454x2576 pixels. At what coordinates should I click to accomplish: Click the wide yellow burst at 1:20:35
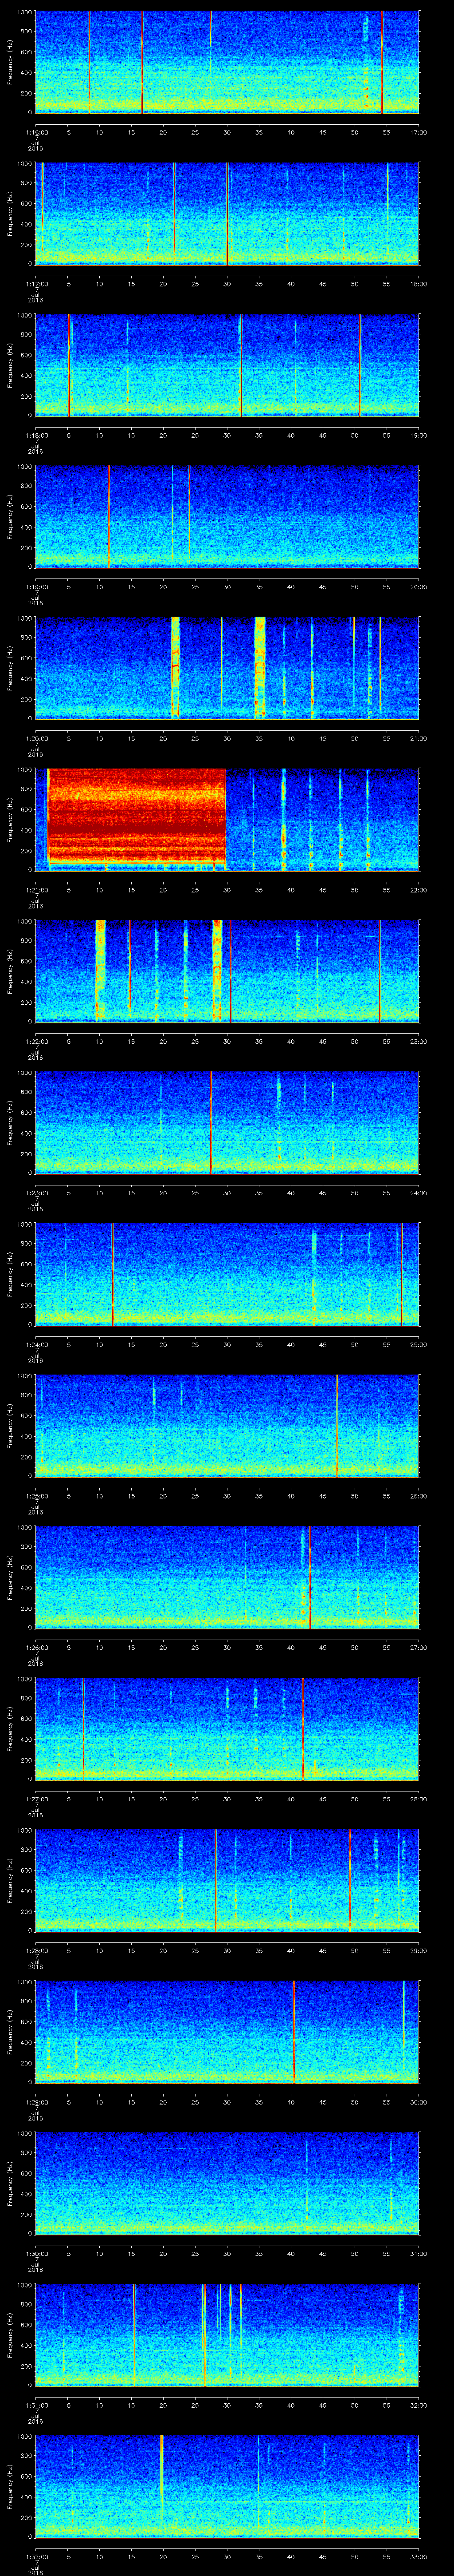click(x=260, y=668)
